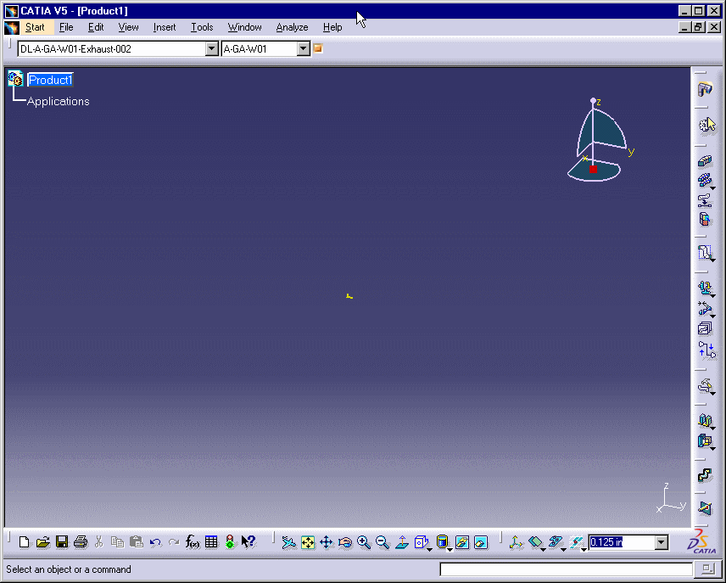Expand the A-GA-W01 combo box
This screenshot has height=583, width=726.
(x=304, y=49)
